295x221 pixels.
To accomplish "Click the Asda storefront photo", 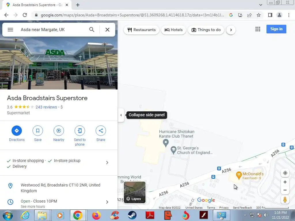I will 59,63.
